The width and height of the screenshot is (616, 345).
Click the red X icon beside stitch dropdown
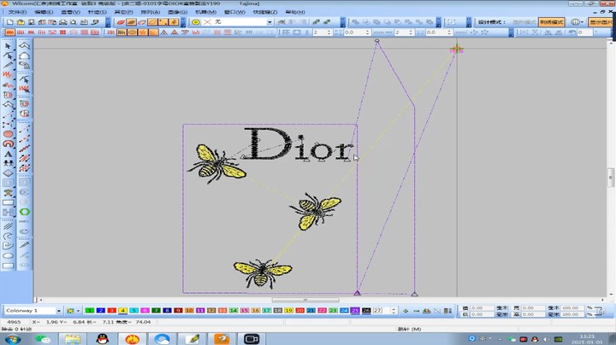tap(207, 22)
